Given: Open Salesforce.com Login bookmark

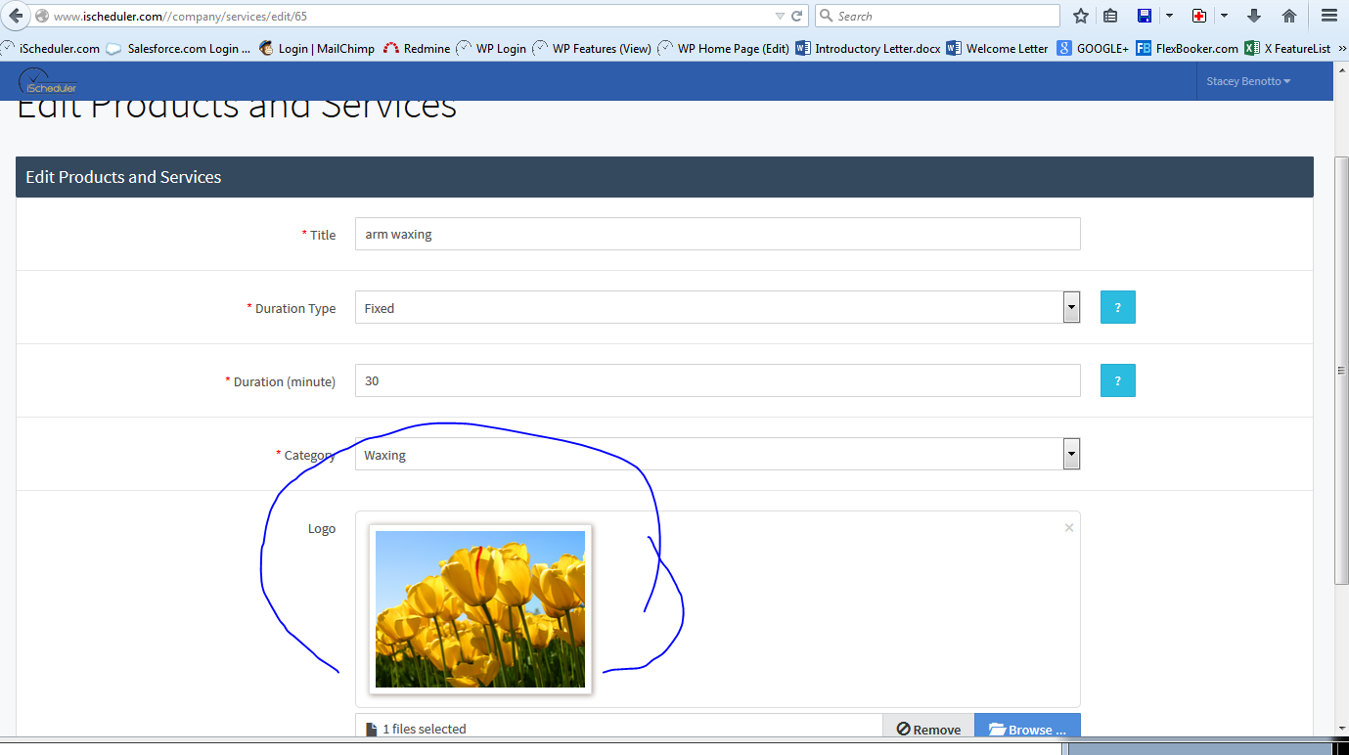Looking at the screenshot, I should tap(178, 48).
